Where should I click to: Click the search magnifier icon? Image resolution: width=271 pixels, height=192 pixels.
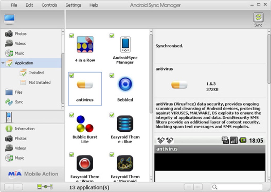click(215, 187)
